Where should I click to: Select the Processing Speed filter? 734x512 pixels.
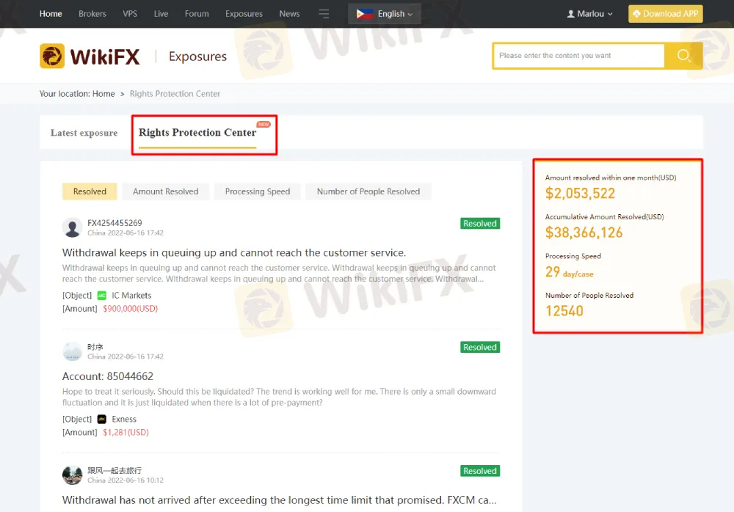[258, 191]
